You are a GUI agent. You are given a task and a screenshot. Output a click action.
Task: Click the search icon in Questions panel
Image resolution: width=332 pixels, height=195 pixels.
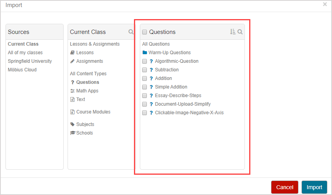point(240,32)
